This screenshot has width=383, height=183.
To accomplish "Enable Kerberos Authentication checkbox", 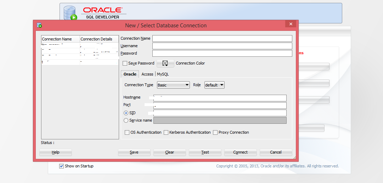I will pyautogui.click(x=166, y=133).
